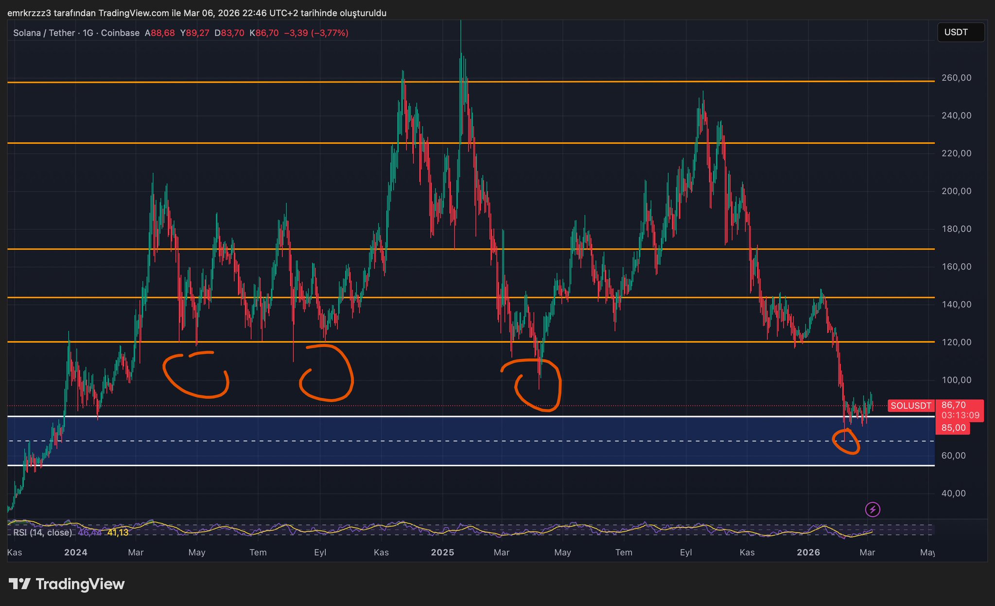Click the 40,00 price axis label
Image resolution: width=995 pixels, height=606 pixels.
pos(953,493)
